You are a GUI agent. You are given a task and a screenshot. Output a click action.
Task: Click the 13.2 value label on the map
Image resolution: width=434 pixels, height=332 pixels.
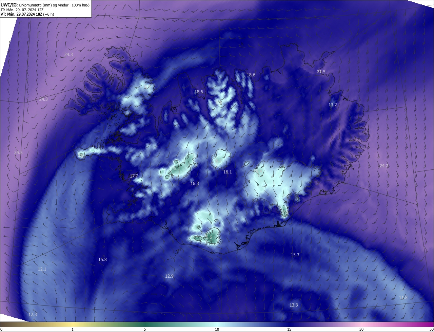tap(333, 105)
